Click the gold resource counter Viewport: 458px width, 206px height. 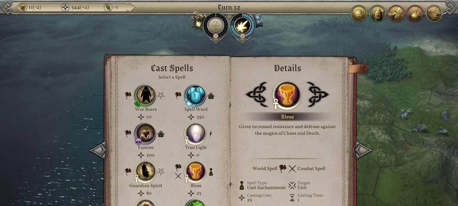coord(30,7)
